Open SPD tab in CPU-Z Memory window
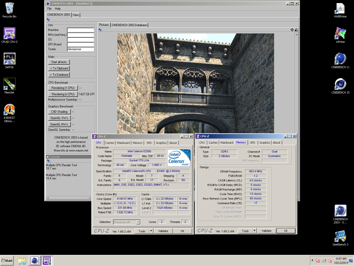The height and width of the screenshot is (266, 354). tap(253, 143)
